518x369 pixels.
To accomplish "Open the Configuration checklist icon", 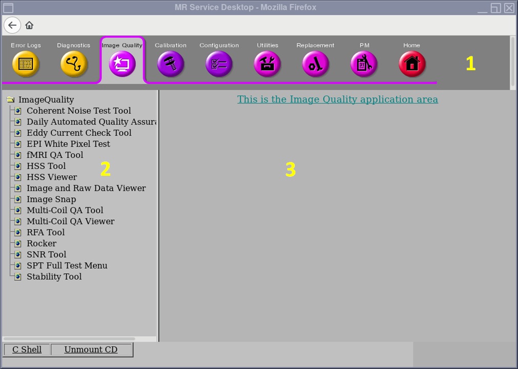I will pyautogui.click(x=219, y=64).
